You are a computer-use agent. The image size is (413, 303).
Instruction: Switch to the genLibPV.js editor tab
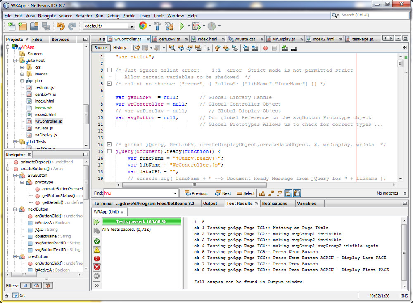[x=170, y=39]
